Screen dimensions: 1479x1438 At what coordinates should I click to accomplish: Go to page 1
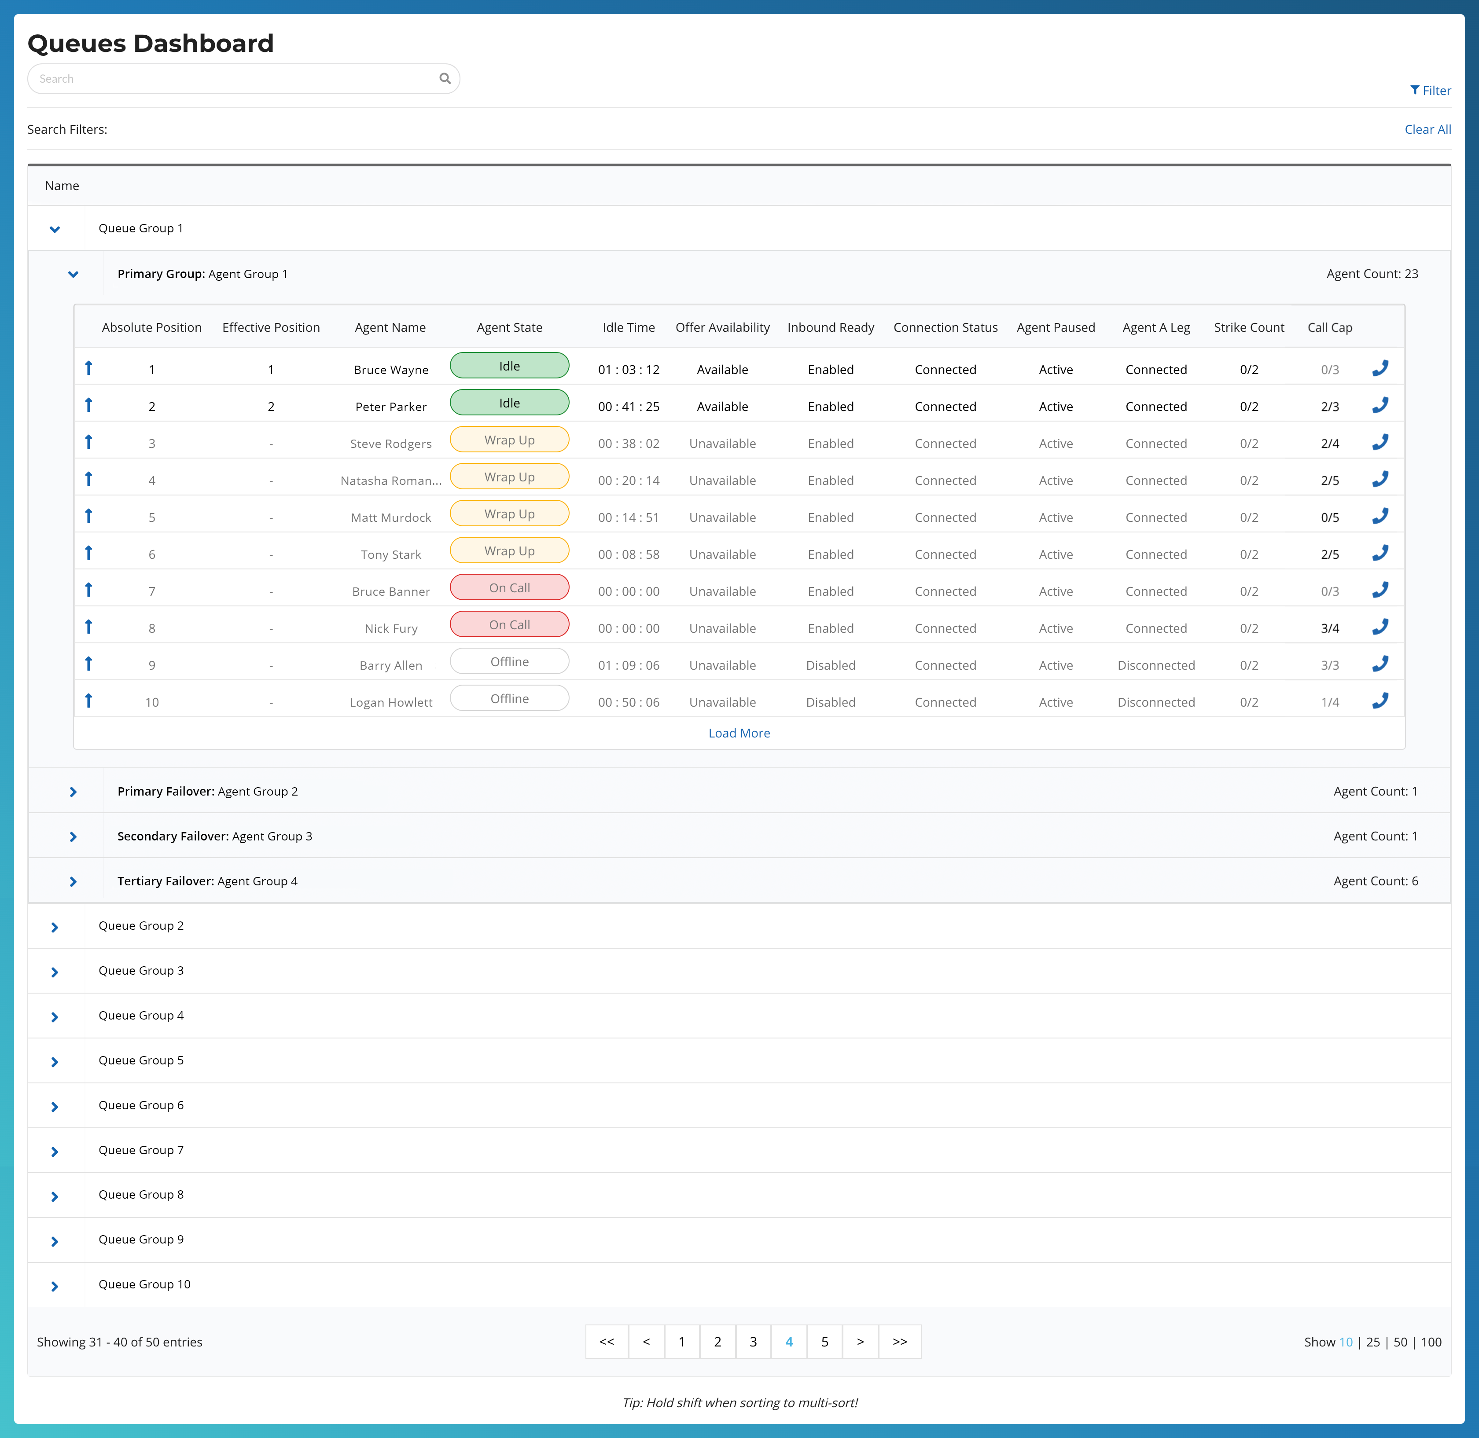[681, 1341]
